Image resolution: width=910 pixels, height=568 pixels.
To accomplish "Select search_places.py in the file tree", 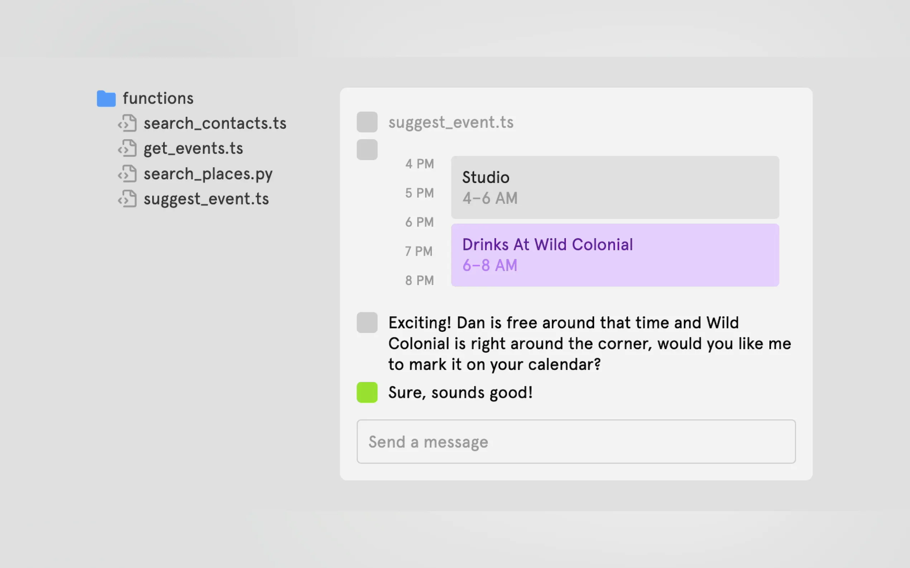I will 208,174.
